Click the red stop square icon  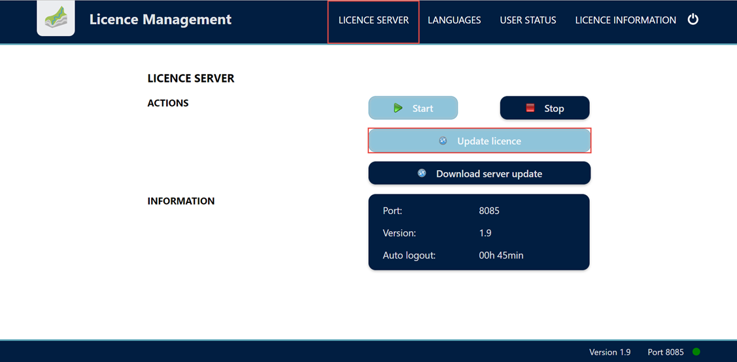[x=530, y=108]
